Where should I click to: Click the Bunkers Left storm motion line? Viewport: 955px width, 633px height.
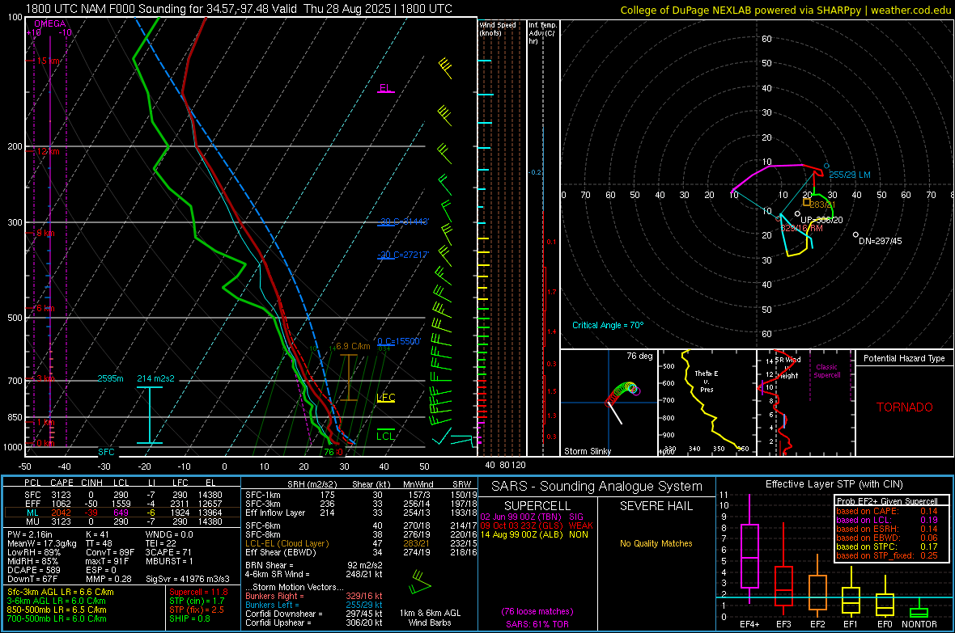[x=314, y=605]
